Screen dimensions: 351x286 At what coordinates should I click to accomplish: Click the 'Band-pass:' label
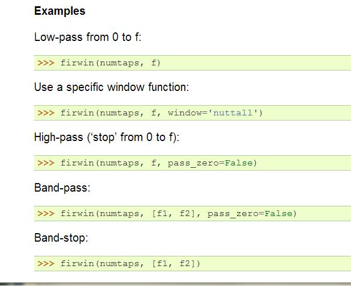click(x=62, y=188)
